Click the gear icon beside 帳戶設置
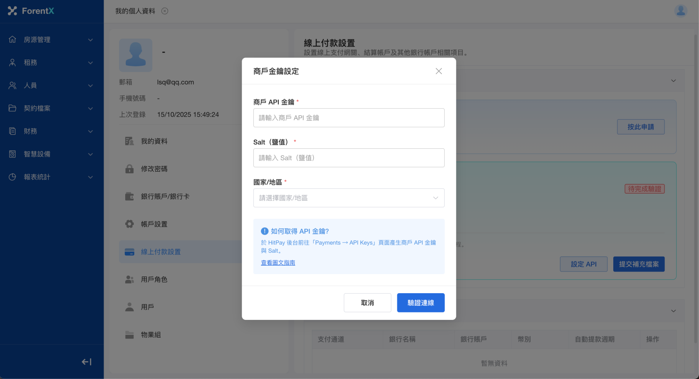This screenshot has height=379, width=699. [x=129, y=224]
